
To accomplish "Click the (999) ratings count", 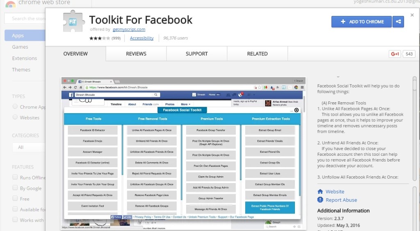I will click(116, 38).
